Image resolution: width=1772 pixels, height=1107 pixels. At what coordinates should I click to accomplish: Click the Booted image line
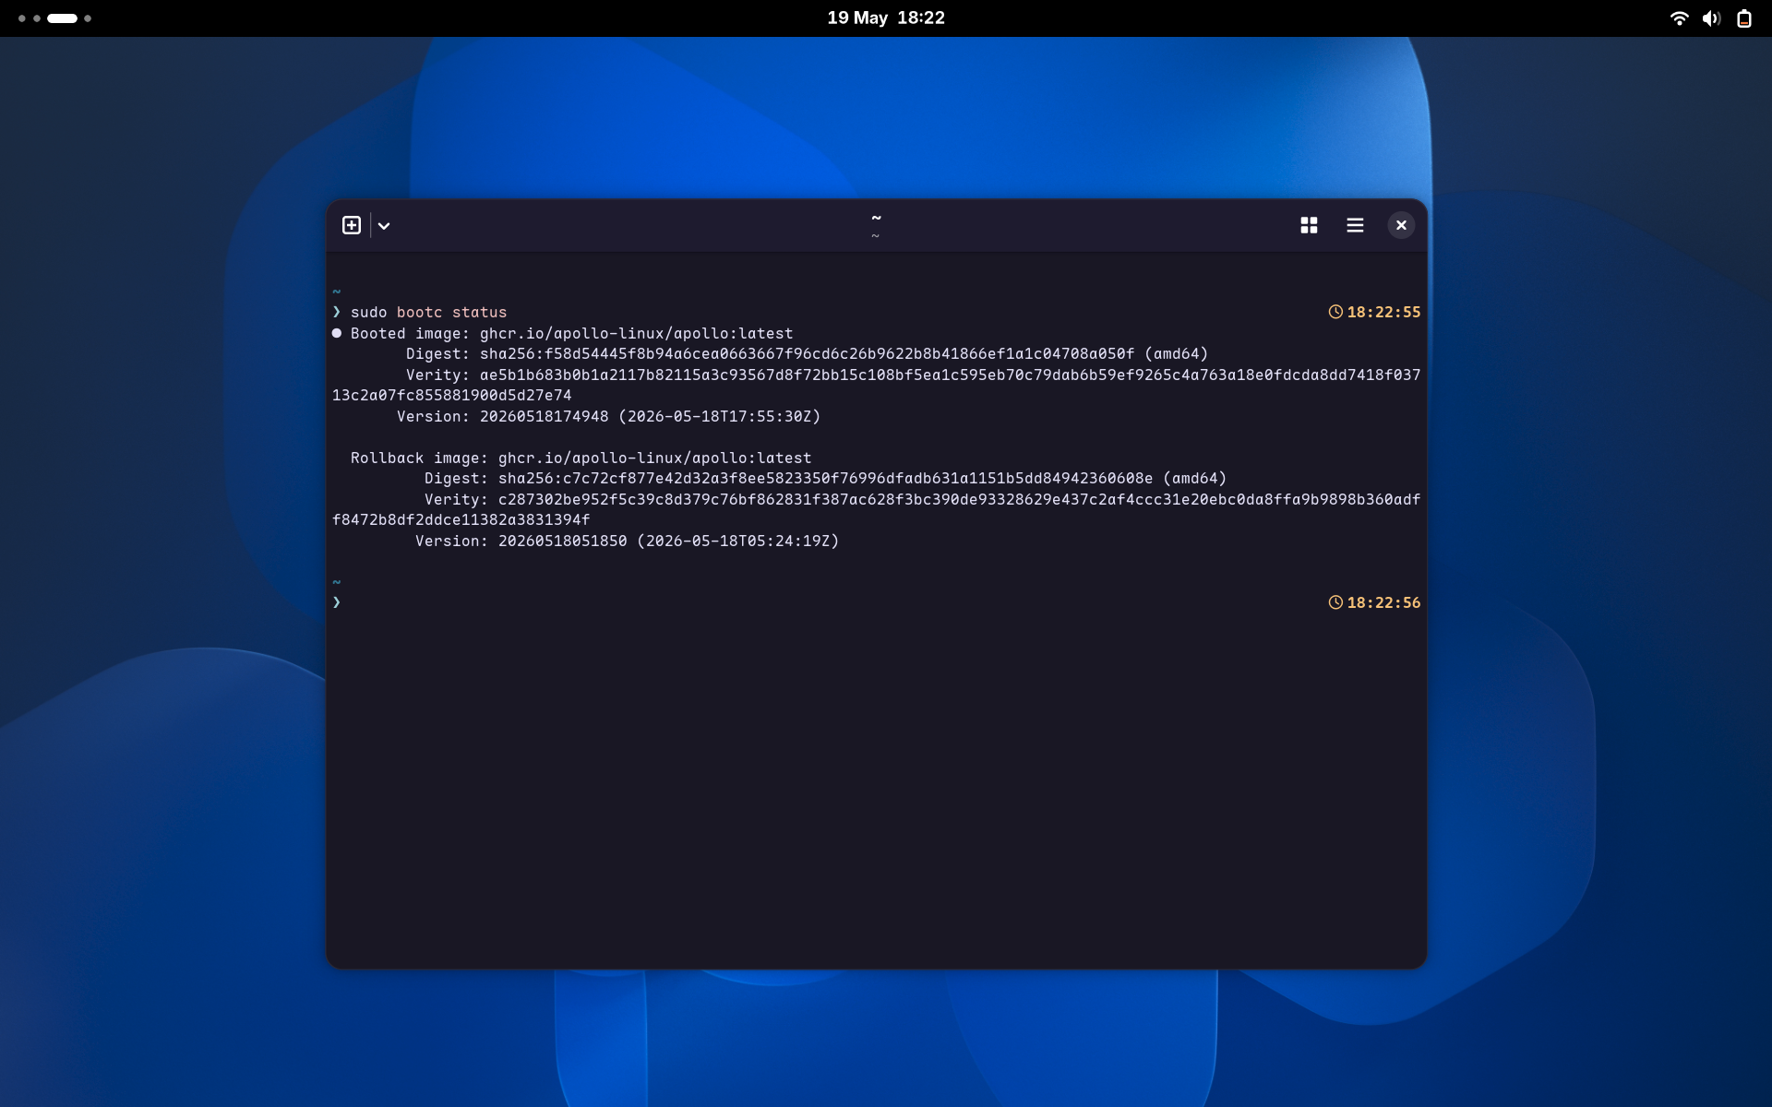point(571,334)
